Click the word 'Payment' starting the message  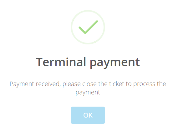coord(22,84)
